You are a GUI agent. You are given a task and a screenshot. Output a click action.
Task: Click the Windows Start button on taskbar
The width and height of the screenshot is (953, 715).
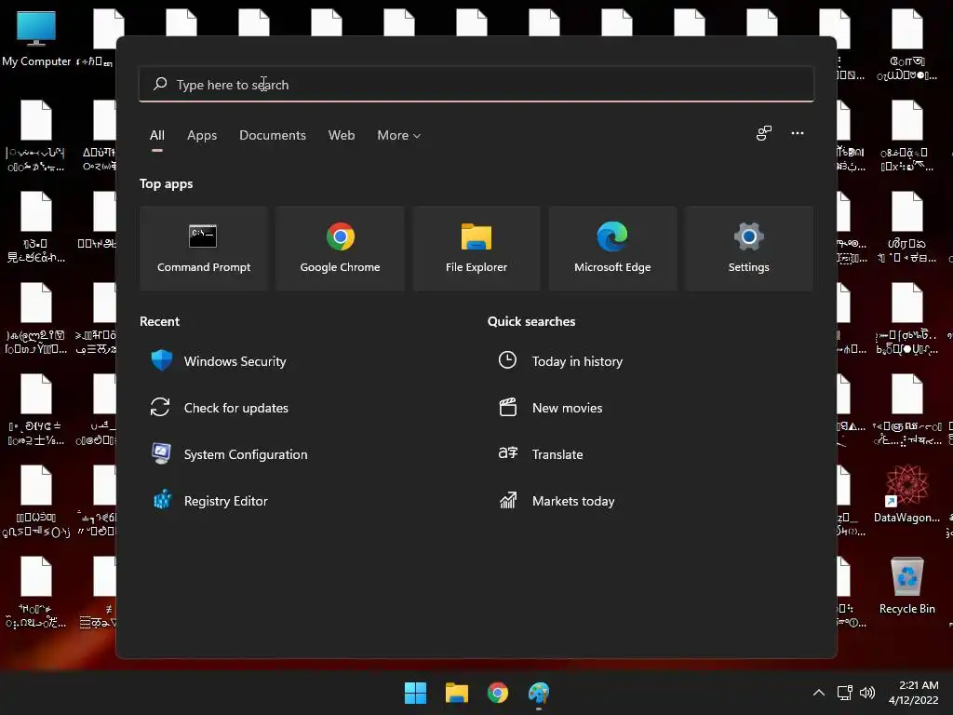coord(415,693)
